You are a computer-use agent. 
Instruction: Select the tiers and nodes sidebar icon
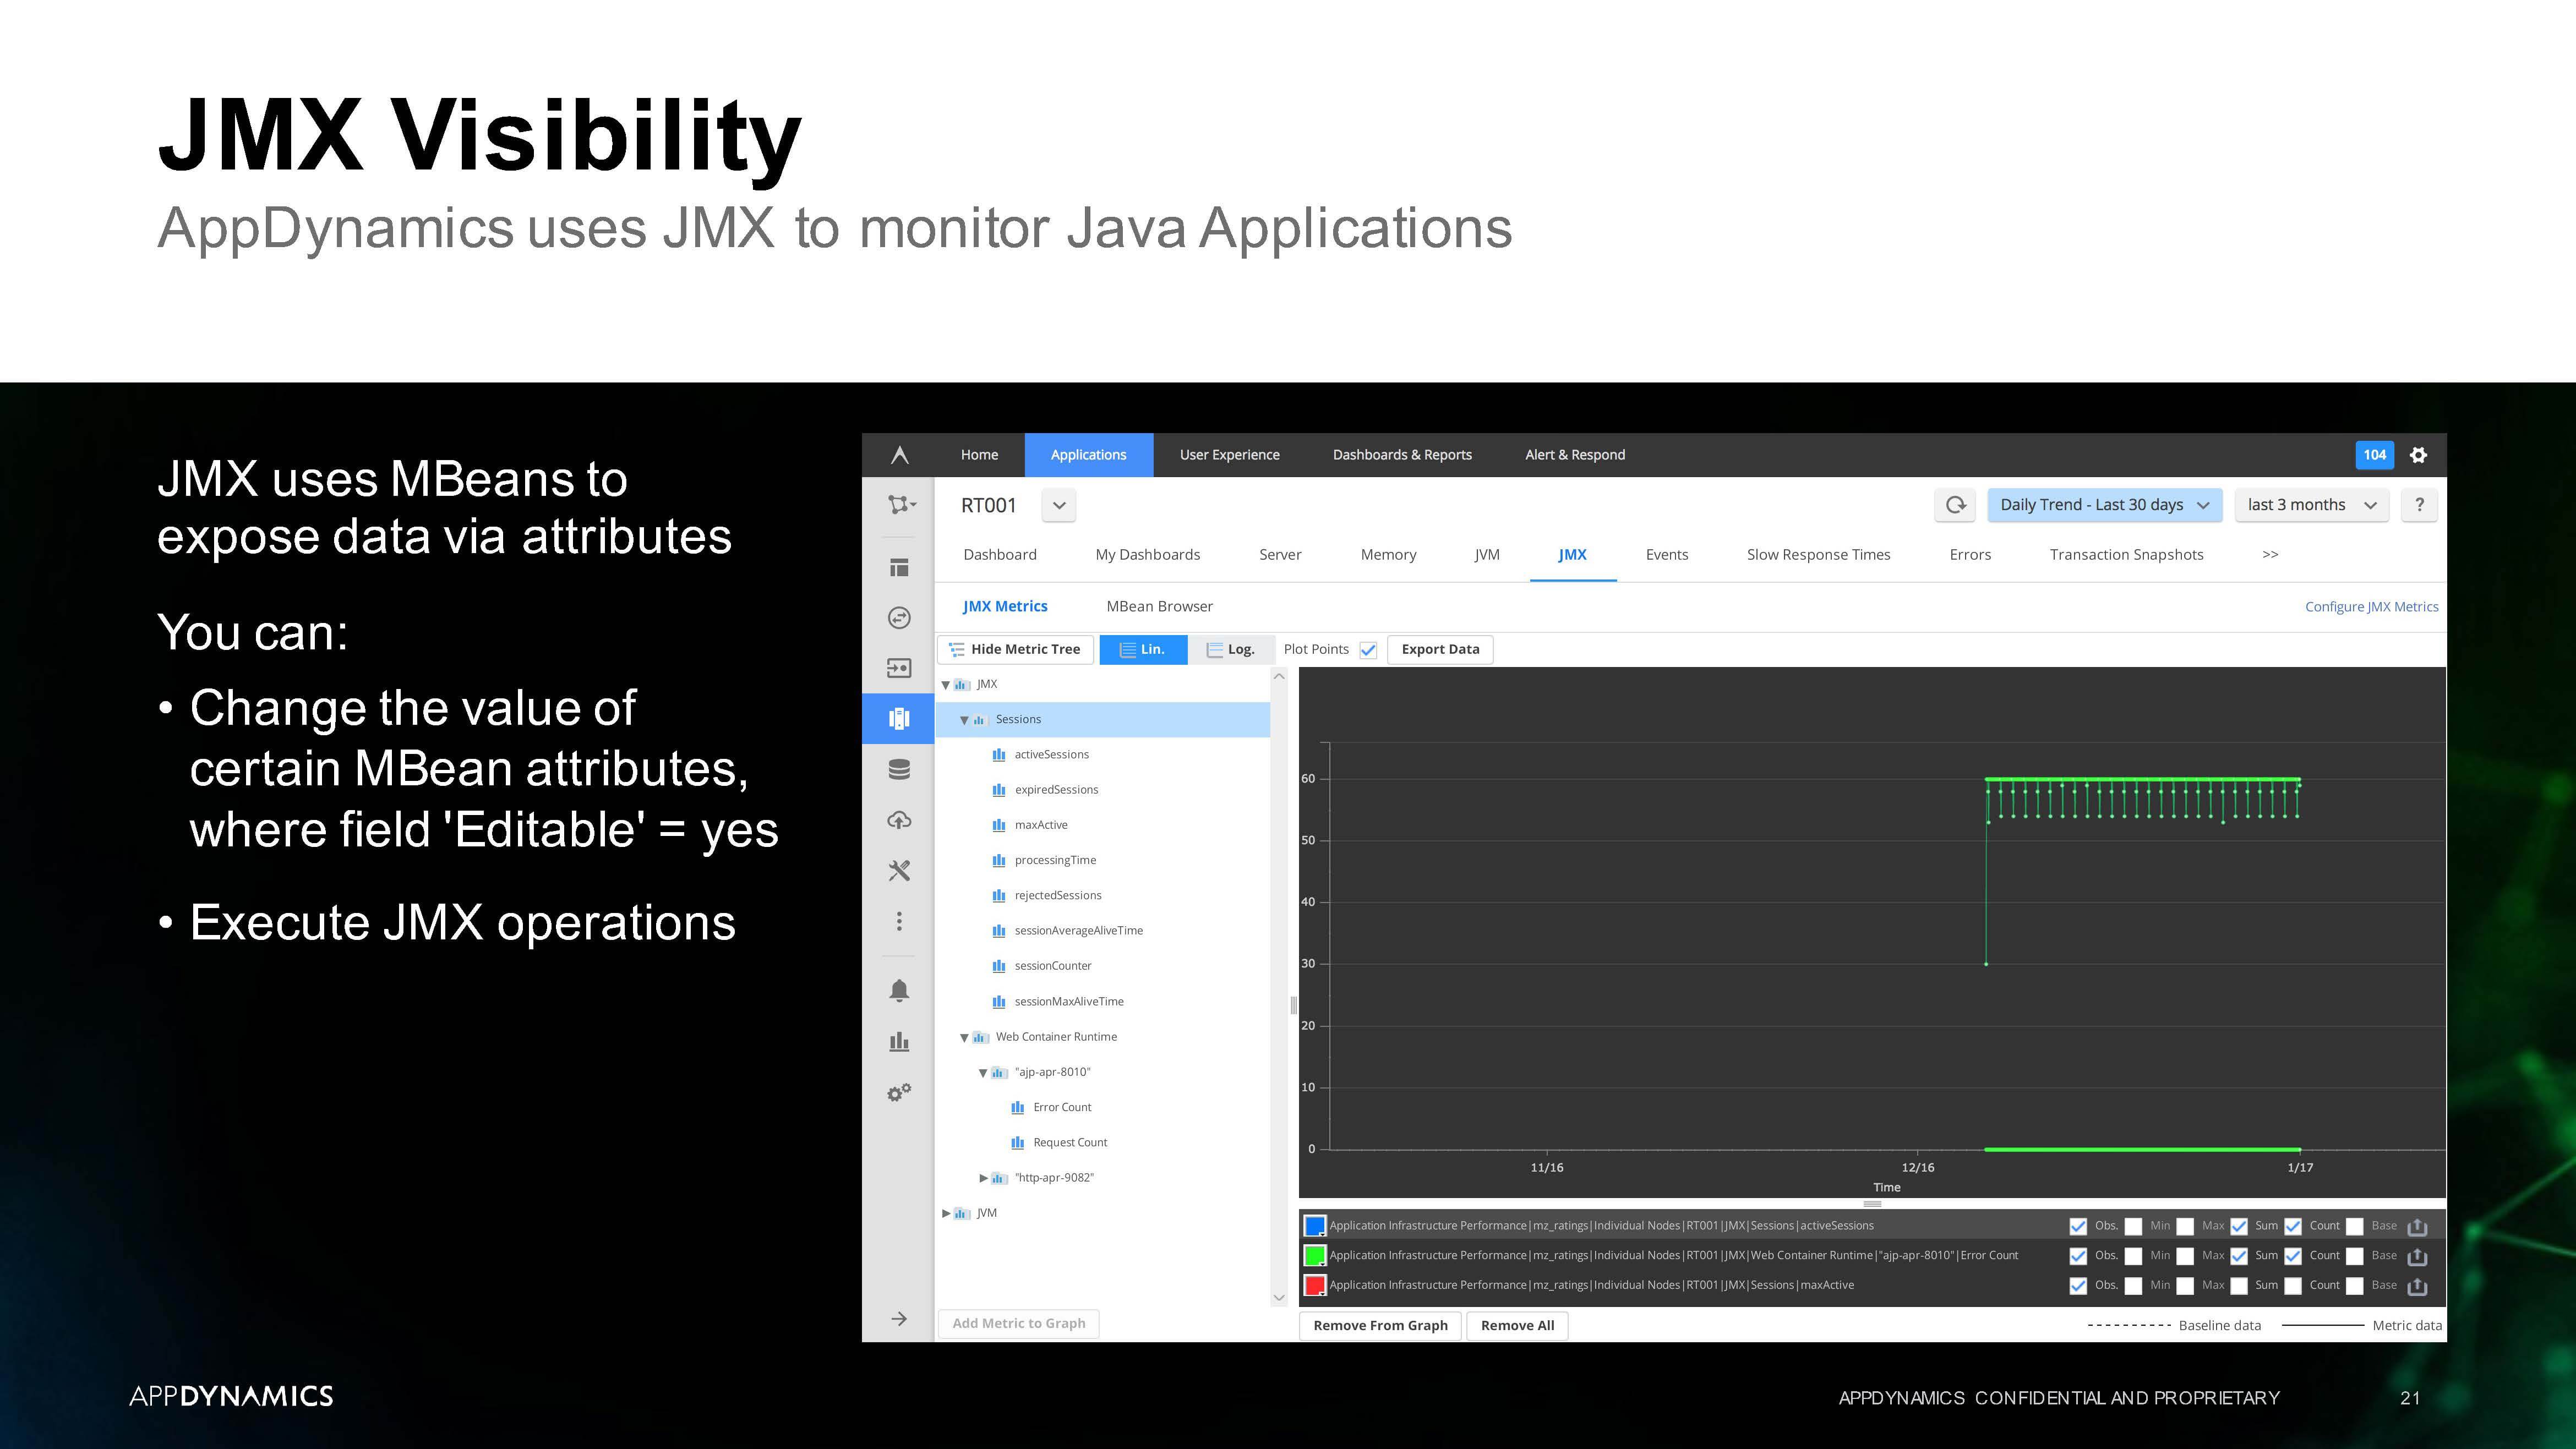[899, 718]
